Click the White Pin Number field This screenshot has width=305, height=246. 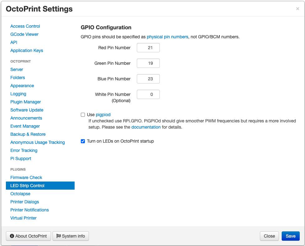coord(148,94)
